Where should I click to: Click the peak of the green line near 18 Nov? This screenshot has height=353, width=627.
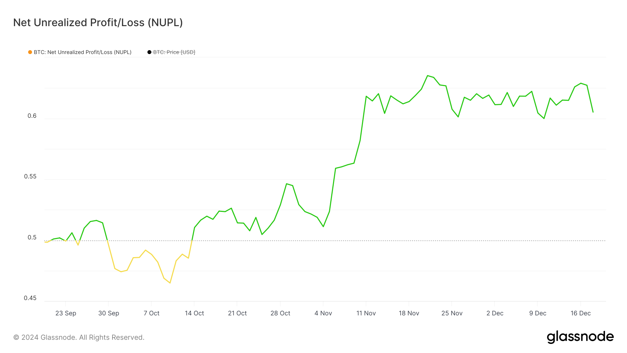pos(428,76)
